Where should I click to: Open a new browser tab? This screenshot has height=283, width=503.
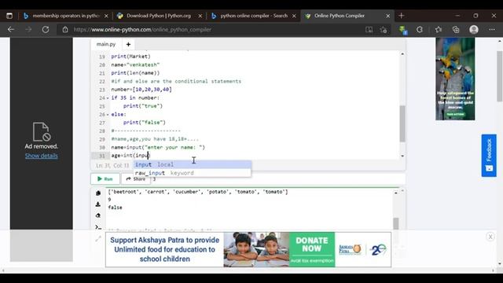coord(402,16)
